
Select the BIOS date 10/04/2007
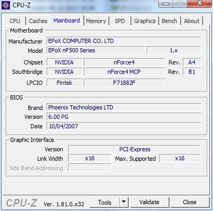pyautogui.click(x=124, y=126)
